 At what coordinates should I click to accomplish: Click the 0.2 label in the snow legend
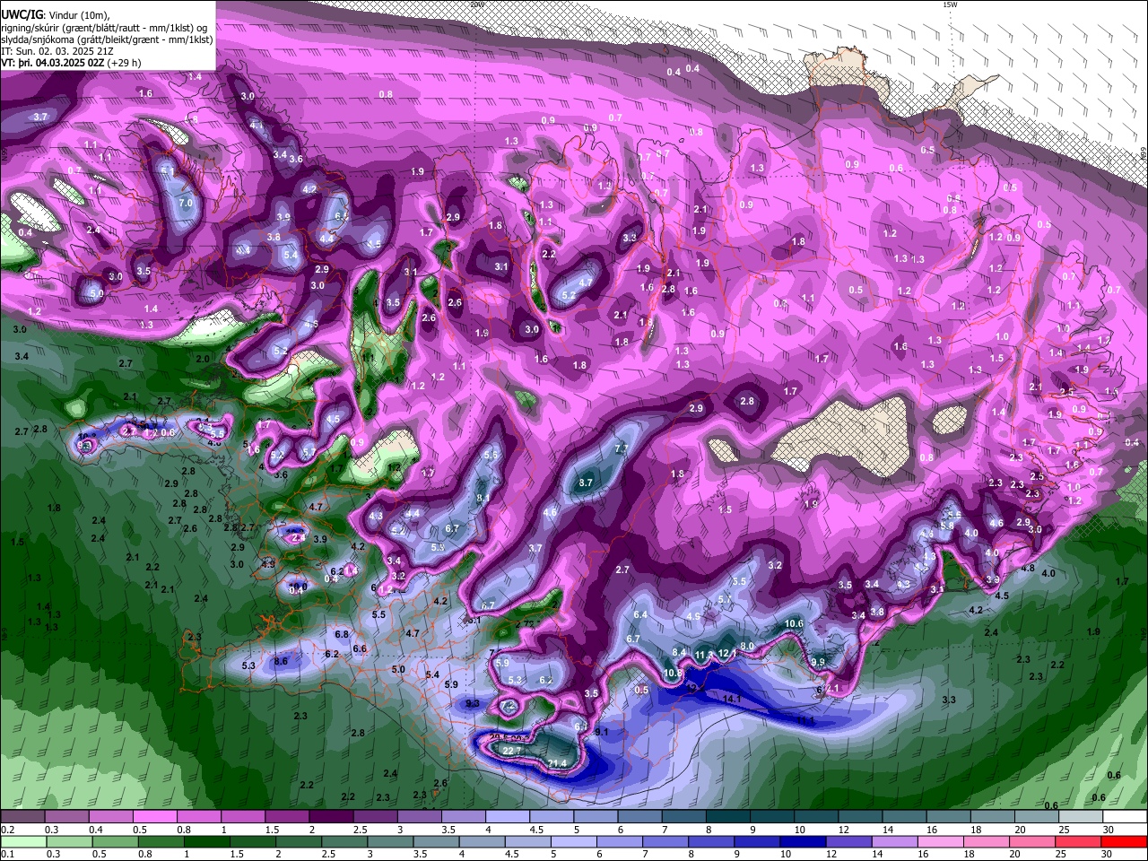(6, 830)
